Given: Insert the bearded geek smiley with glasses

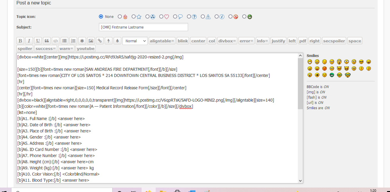Looking at the screenshot, I should pyautogui.click(x=348, y=75).
